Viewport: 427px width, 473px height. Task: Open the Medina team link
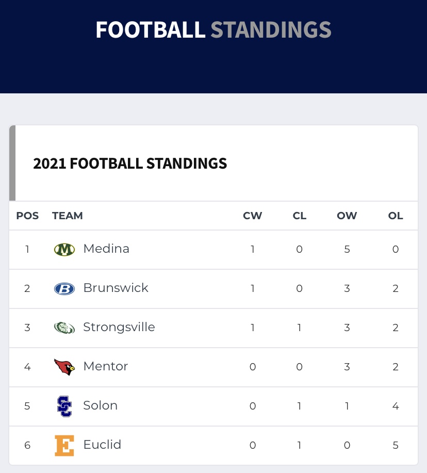coord(106,249)
